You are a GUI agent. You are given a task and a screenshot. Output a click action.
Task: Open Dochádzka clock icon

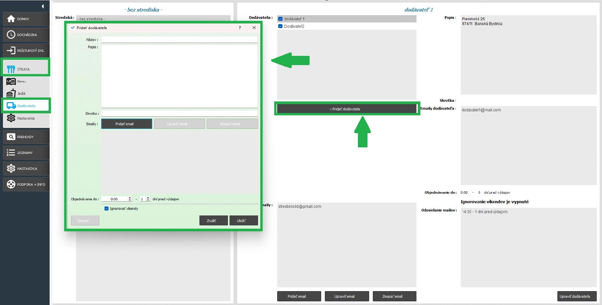coord(11,35)
